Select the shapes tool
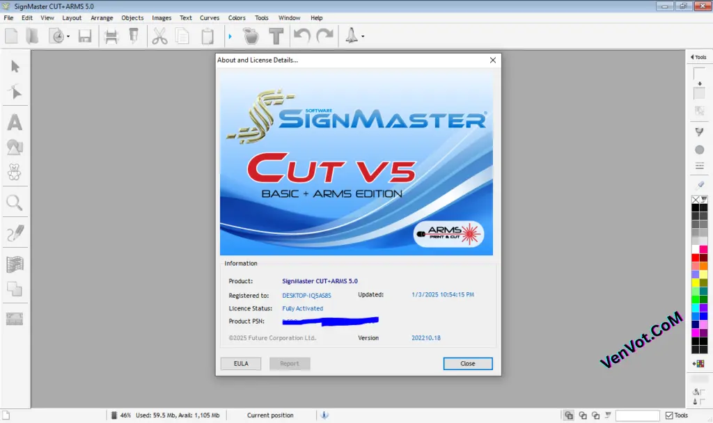Viewport: 713px width, 423px height. pos(15,147)
